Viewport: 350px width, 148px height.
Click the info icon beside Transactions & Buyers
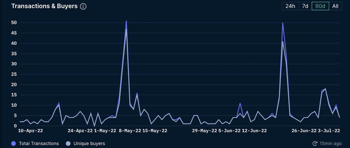[83, 7]
